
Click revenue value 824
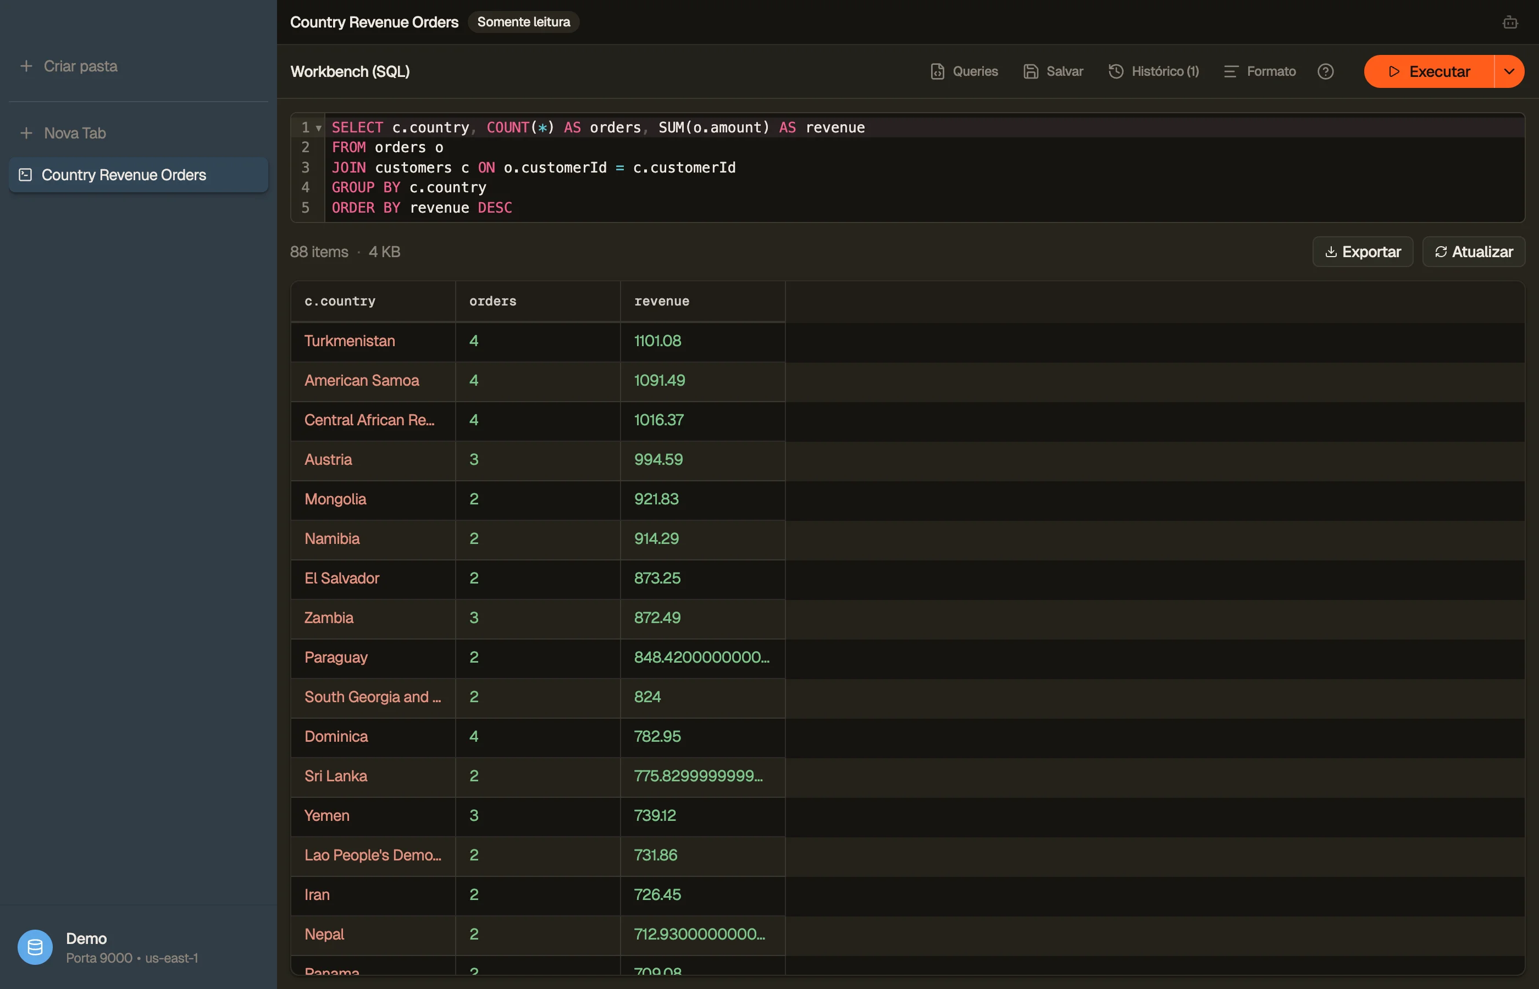pyautogui.click(x=647, y=697)
